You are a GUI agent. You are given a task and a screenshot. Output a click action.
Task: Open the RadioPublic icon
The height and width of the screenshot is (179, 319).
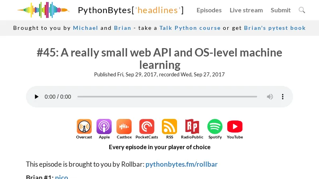(192, 127)
